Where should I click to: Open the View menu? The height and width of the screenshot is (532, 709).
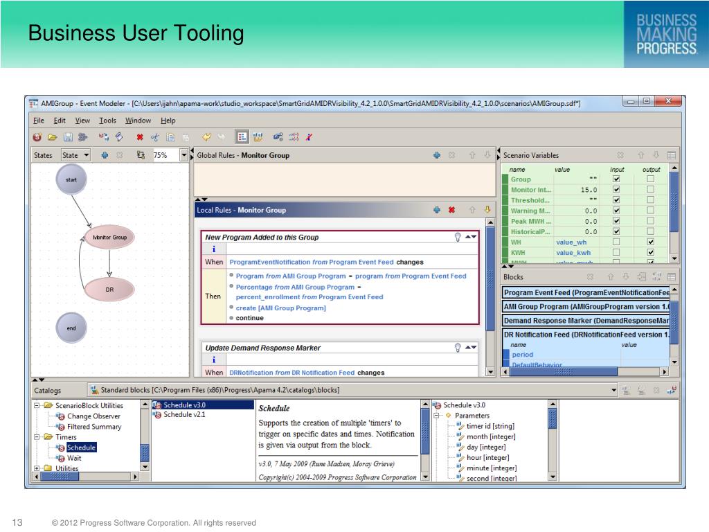[x=82, y=121]
